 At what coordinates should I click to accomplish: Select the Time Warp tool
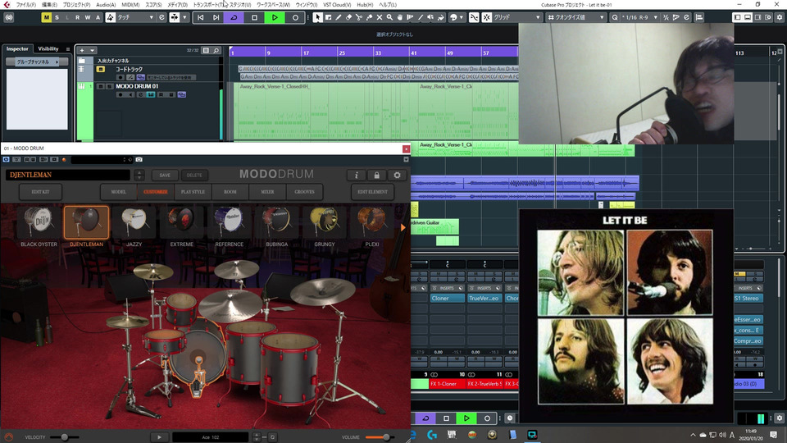coord(410,17)
